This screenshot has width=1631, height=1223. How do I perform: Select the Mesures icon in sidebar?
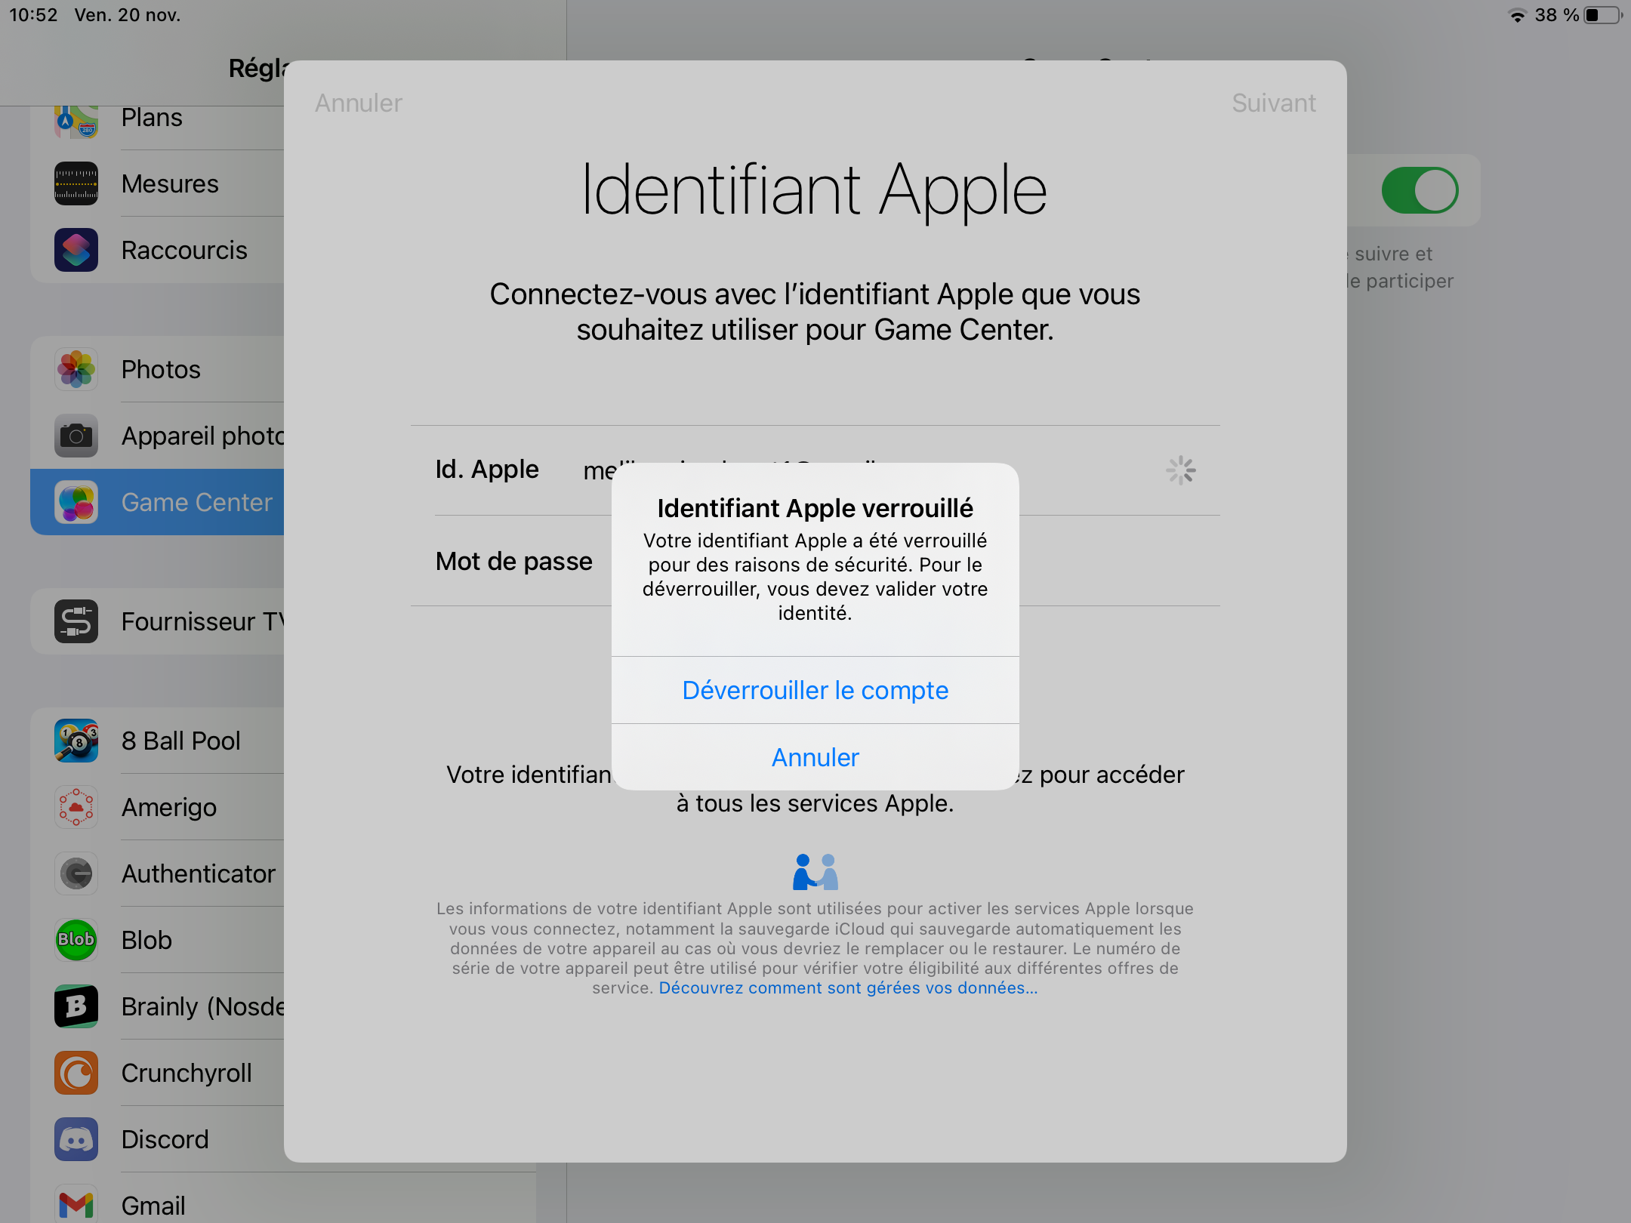coord(76,183)
